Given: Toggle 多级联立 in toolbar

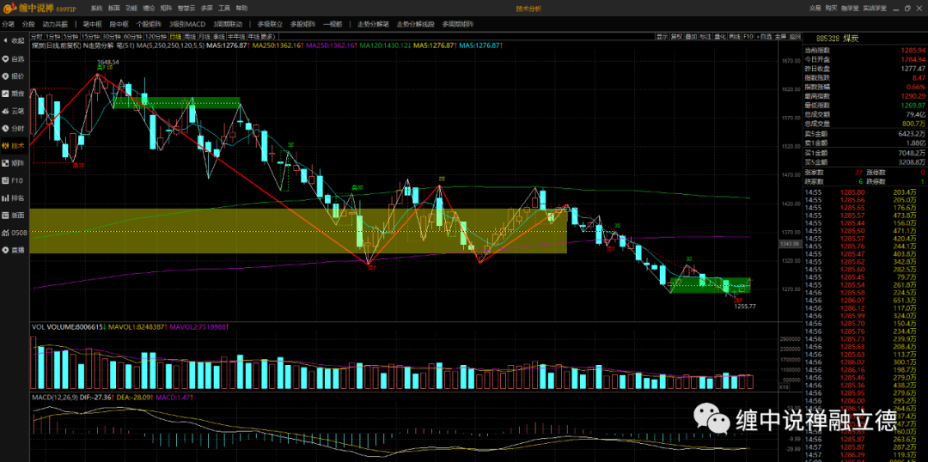Looking at the screenshot, I should [x=270, y=24].
